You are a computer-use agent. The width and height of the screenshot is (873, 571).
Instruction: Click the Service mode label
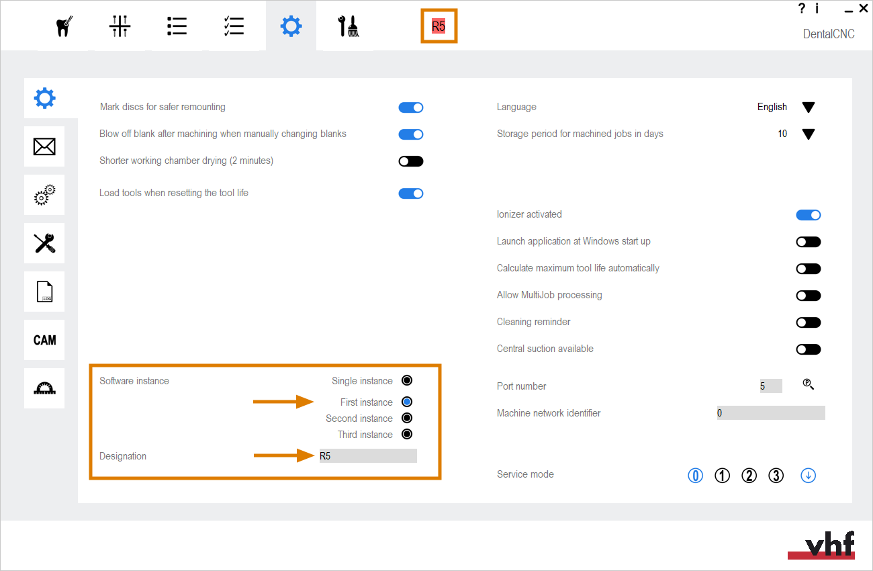[525, 474]
